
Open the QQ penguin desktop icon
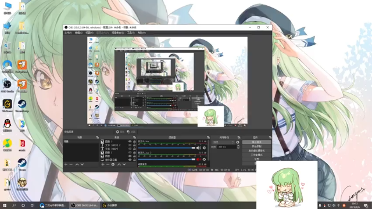[8, 125]
